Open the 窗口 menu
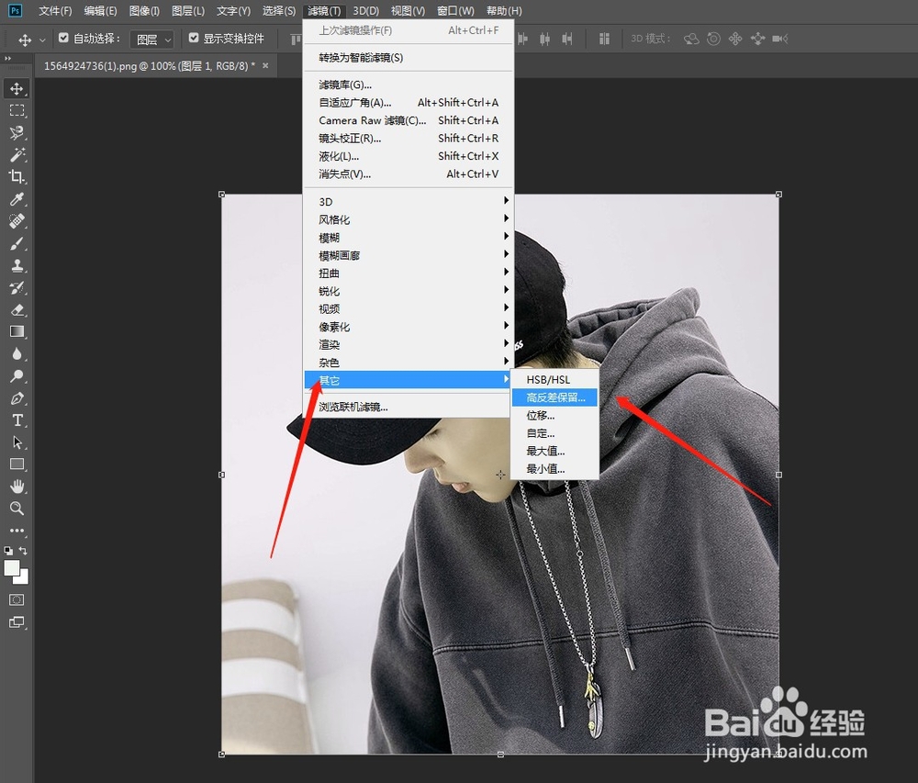The height and width of the screenshot is (783, 918). 457,11
